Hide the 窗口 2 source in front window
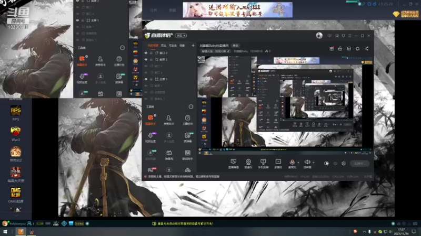This screenshot has height=236, width=421. click(x=146, y=53)
